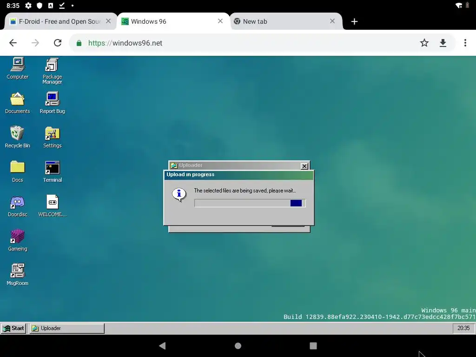Open the browser three-dot menu
Image resolution: width=476 pixels, height=357 pixels.
pos(465,43)
